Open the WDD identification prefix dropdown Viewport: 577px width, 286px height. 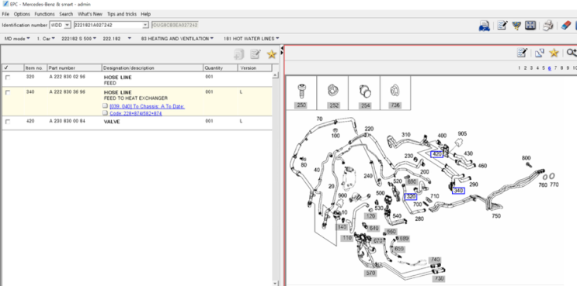(67, 25)
